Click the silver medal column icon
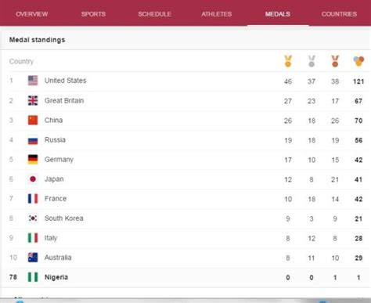This screenshot has width=371, height=303. [312, 61]
